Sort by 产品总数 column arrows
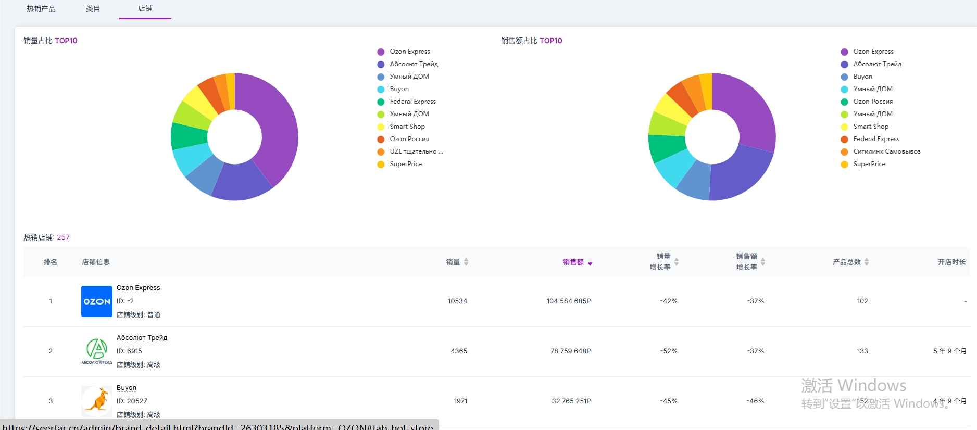 pos(867,262)
